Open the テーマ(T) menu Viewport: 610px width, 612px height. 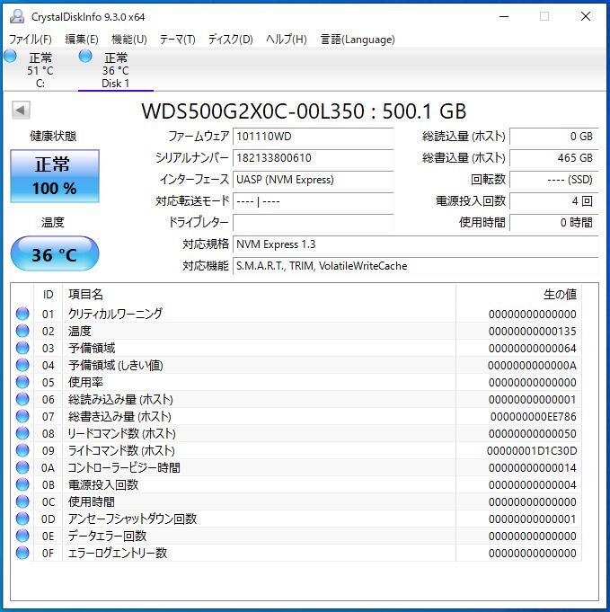click(x=177, y=40)
